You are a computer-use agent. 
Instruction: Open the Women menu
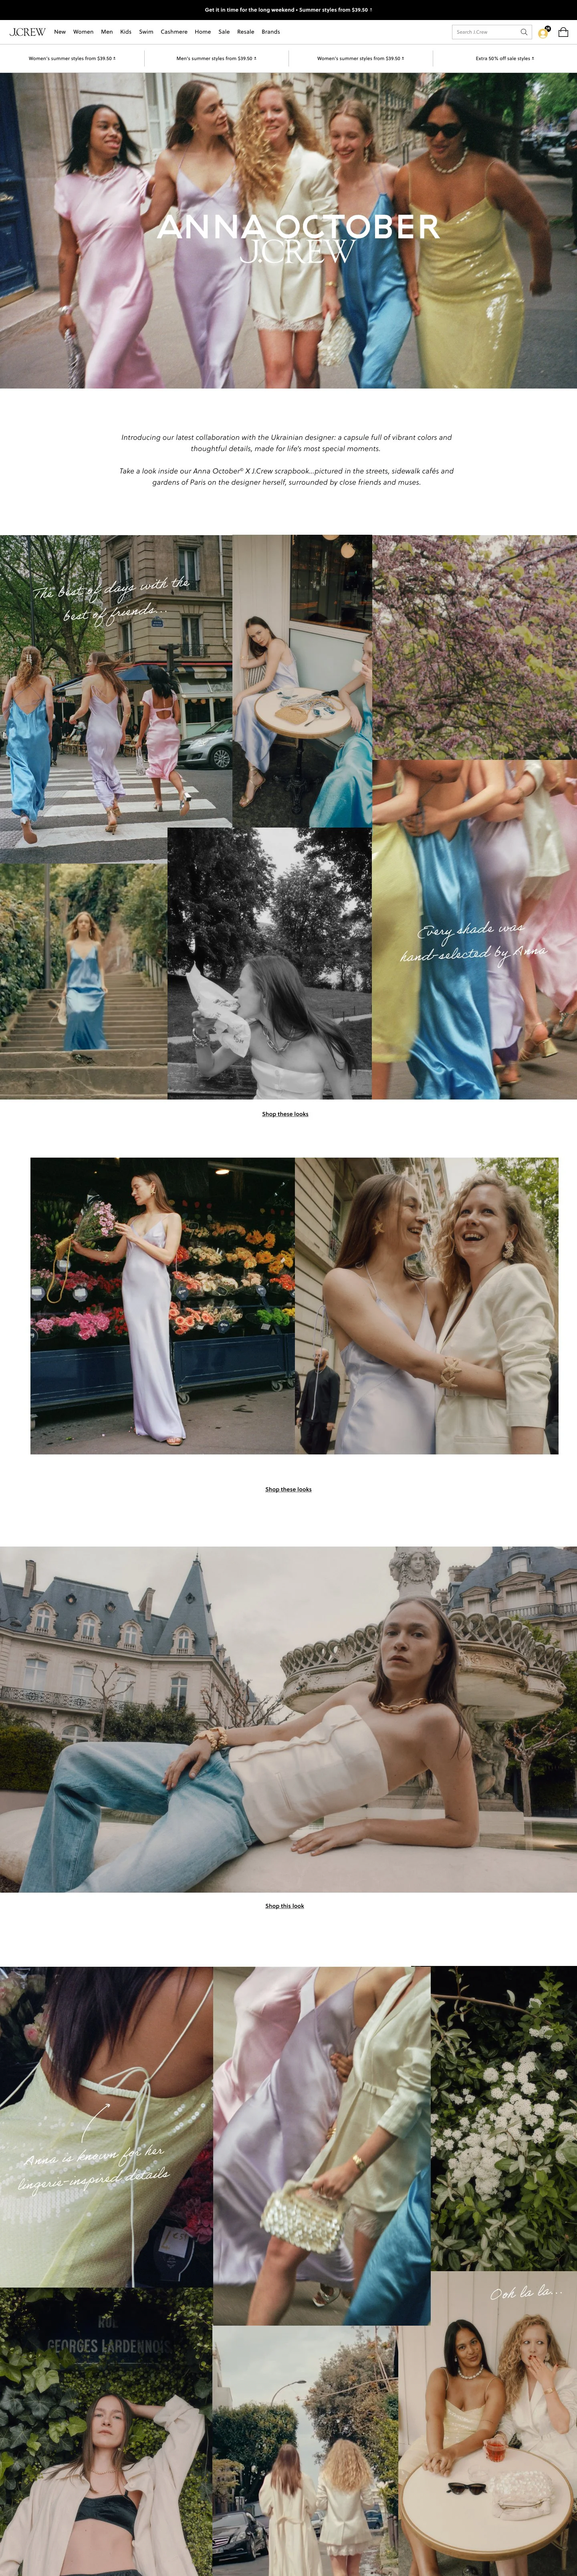(x=83, y=32)
